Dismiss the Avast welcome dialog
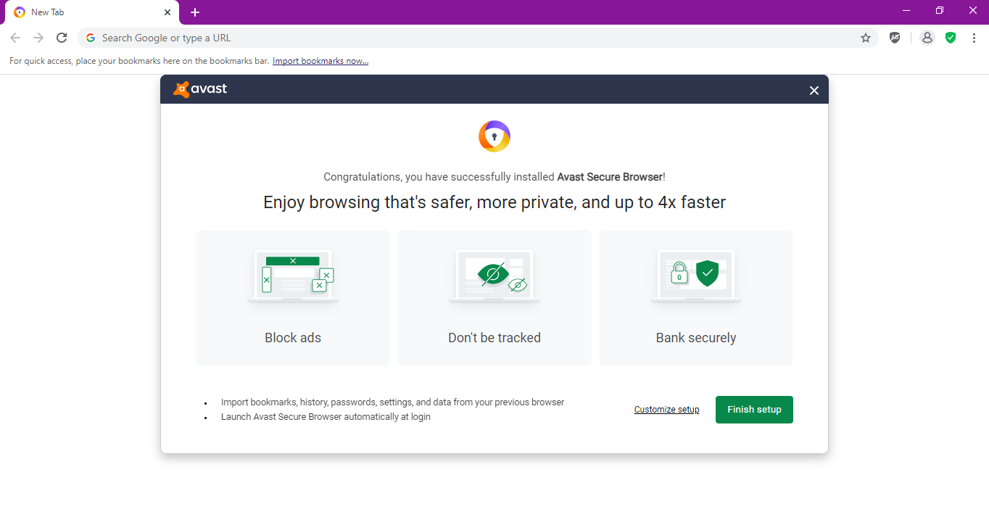The width and height of the screenshot is (989, 525). [814, 90]
